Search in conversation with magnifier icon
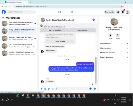Viewport: 133px width, 106px height. click(118, 36)
